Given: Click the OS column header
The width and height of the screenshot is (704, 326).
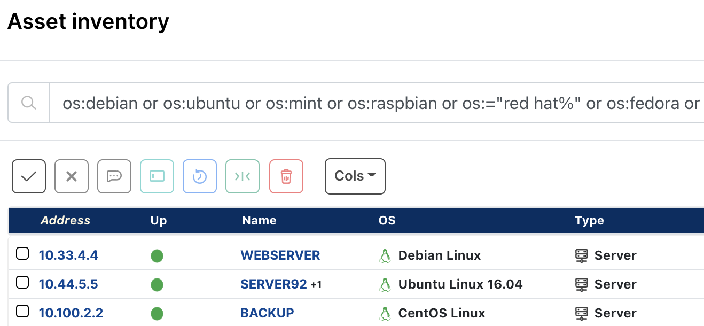Looking at the screenshot, I should click(x=387, y=220).
